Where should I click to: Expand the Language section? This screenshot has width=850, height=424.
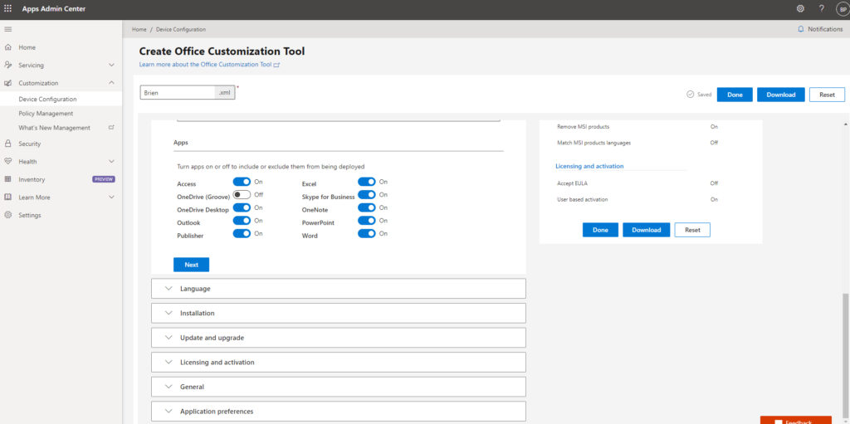339,289
